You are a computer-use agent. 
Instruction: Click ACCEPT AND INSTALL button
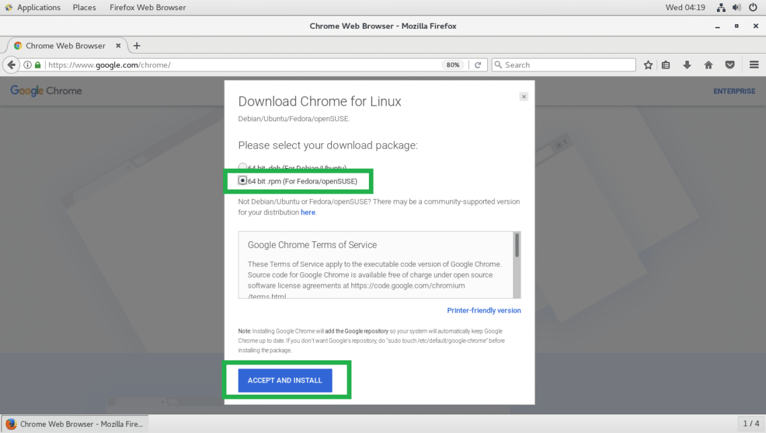(x=285, y=380)
